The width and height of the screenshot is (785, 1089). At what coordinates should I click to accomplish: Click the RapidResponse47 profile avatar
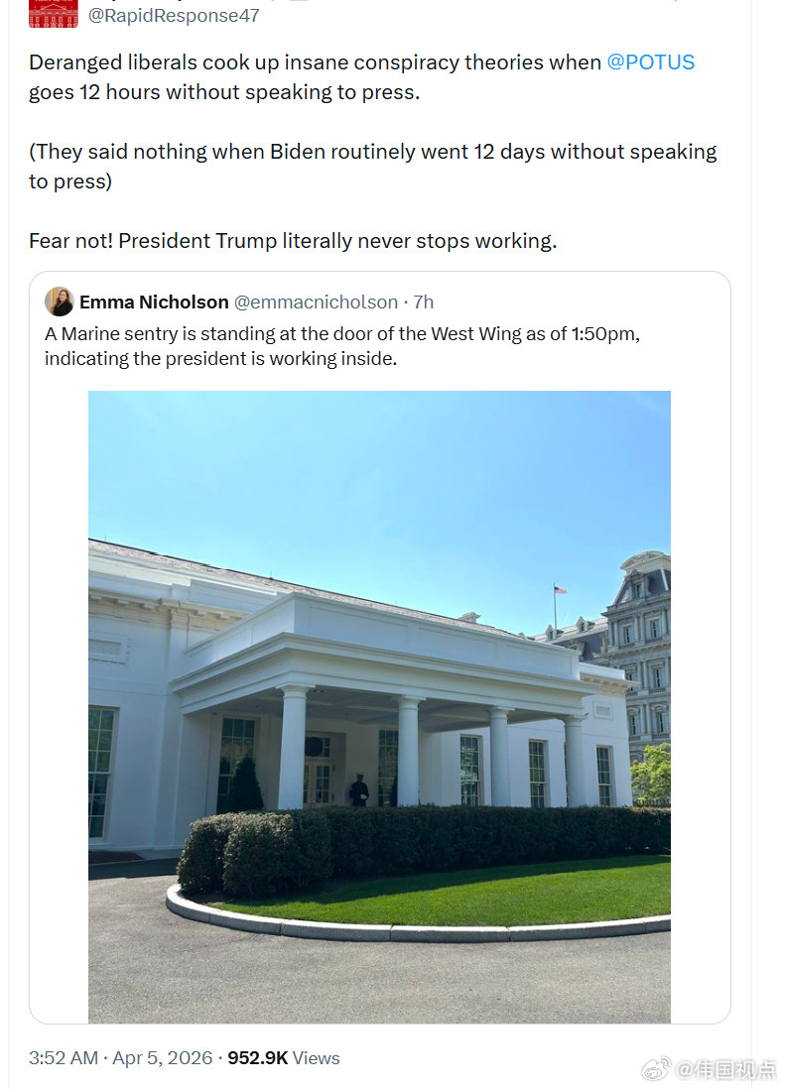[54, 13]
